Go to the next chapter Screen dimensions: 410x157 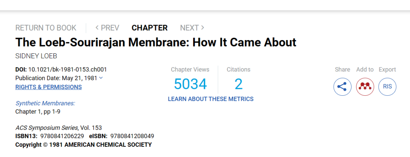click(x=192, y=28)
